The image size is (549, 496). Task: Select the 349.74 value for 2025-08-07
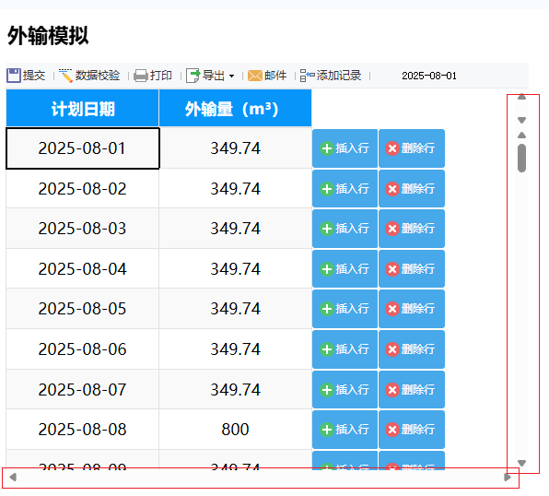pyautogui.click(x=235, y=389)
